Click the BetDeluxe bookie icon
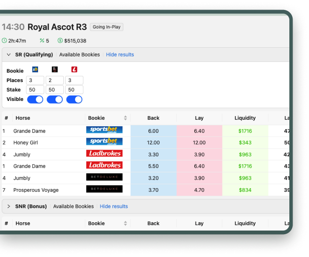The image size is (309, 257). click(x=55, y=70)
